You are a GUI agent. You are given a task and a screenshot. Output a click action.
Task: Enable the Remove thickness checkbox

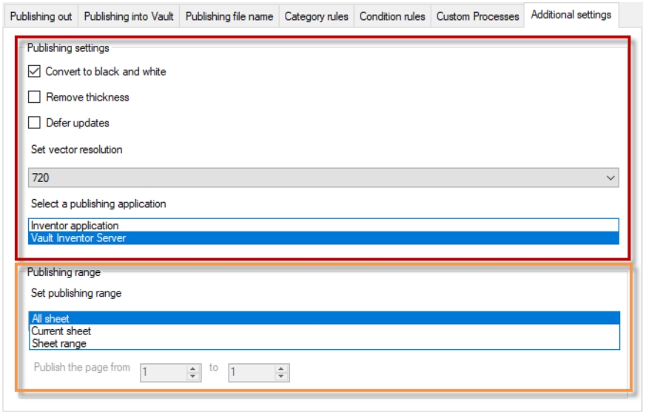coord(34,97)
